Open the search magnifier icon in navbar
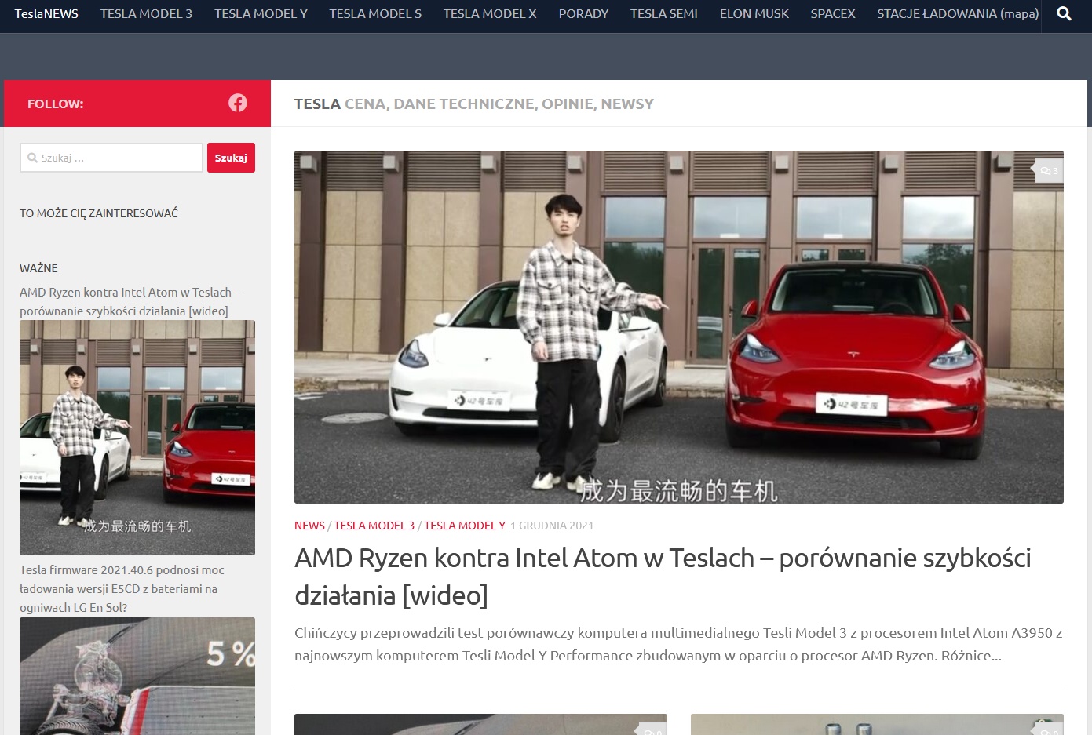The image size is (1092, 735). pos(1064,13)
